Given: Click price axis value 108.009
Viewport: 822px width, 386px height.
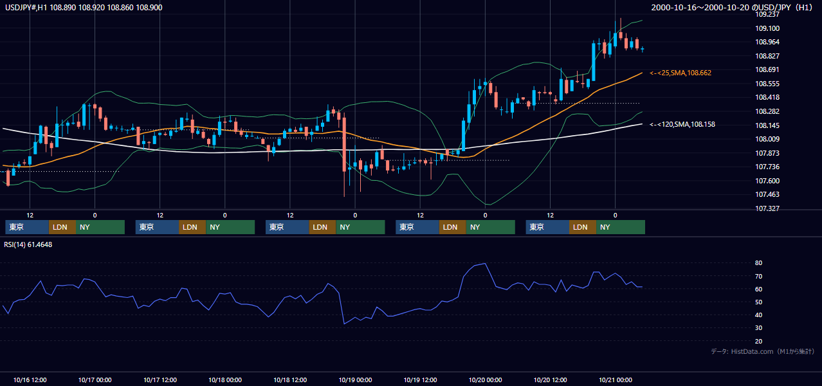Looking at the screenshot, I should [x=768, y=139].
